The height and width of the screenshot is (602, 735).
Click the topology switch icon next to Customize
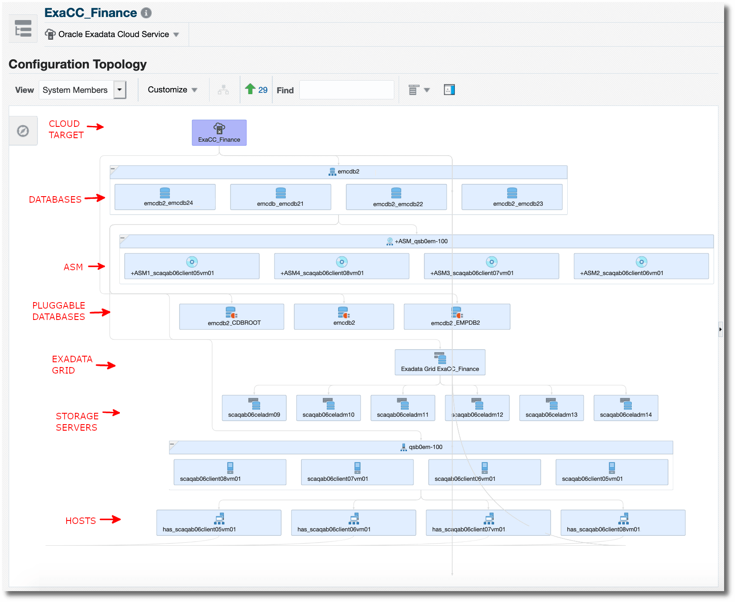tap(224, 89)
